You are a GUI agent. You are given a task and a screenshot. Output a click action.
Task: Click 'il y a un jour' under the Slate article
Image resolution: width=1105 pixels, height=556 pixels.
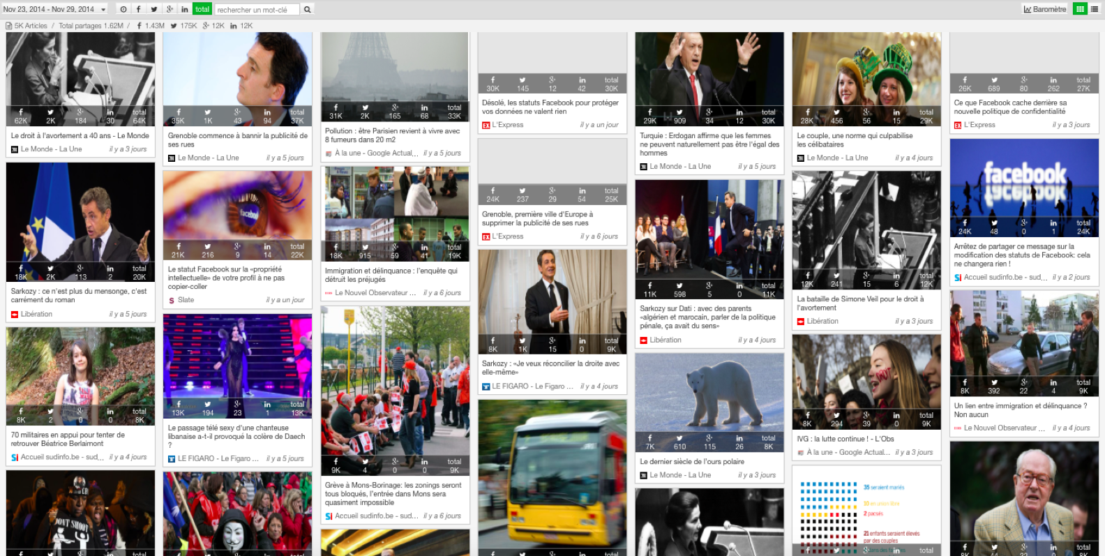tap(285, 301)
